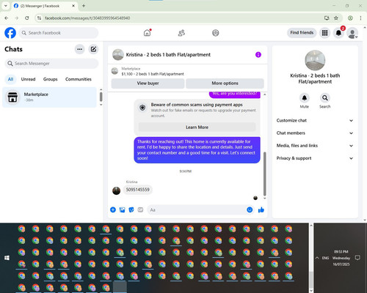Click Kristina's avatar next to phone number
The height and width of the screenshot is (293, 367).
tap(116, 190)
